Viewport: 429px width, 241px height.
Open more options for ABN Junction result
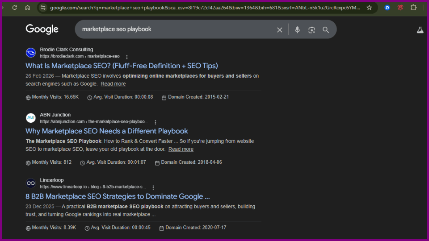pos(156,122)
